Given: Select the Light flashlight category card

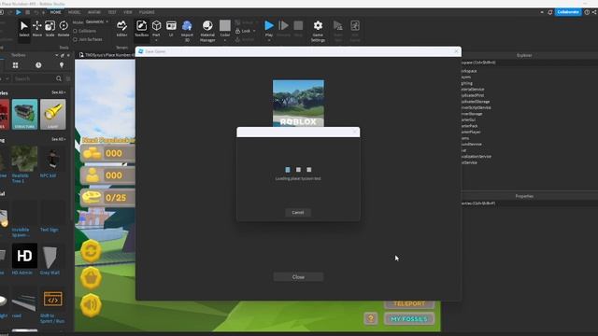Looking at the screenshot, I should (x=53, y=114).
